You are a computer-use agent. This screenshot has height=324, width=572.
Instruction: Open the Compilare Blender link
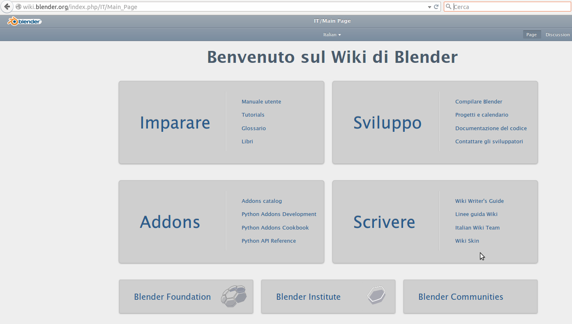tap(478, 101)
